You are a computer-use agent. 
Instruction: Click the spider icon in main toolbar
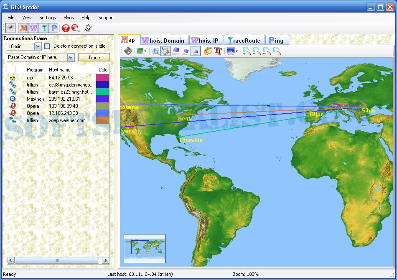coord(10,28)
